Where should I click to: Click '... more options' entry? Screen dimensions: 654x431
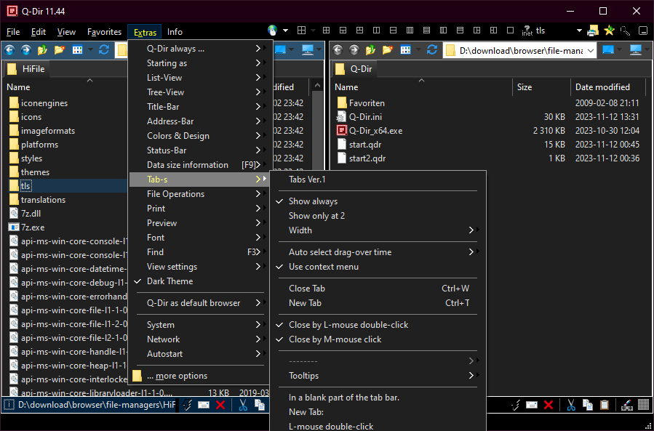[x=177, y=376]
